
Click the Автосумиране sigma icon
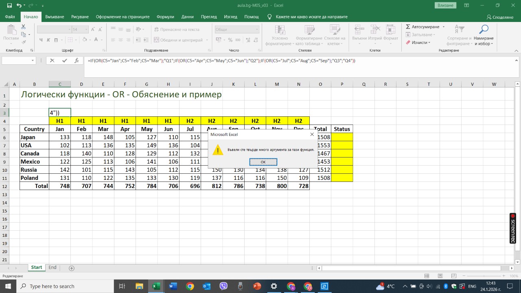pyautogui.click(x=408, y=27)
